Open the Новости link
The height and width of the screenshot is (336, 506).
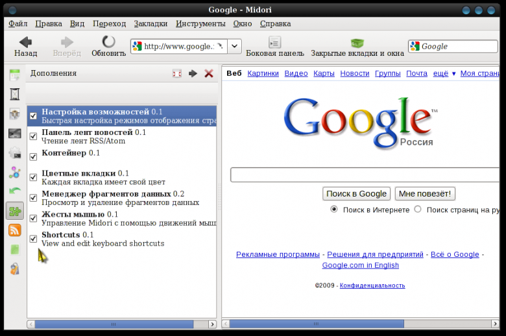(355, 73)
